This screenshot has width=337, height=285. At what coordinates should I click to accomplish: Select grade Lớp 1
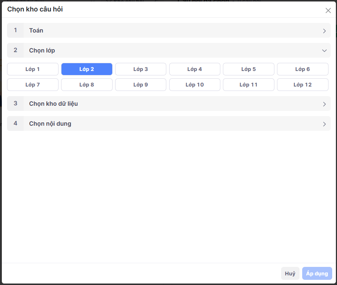click(x=33, y=69)
